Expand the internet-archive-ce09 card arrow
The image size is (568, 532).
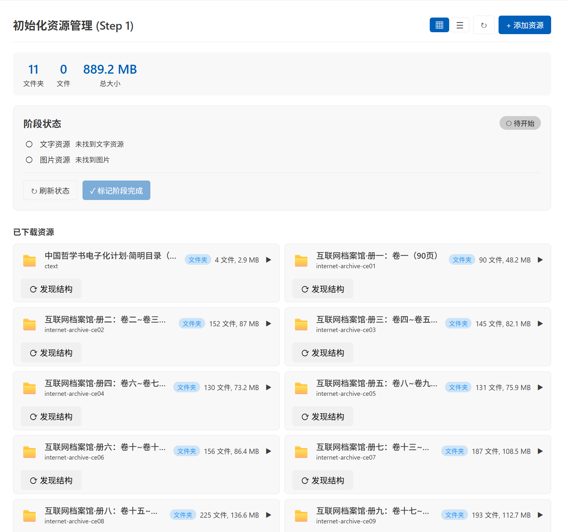click(x=540, y=515)
